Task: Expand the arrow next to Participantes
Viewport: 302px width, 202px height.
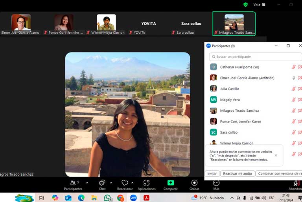Action: click(87, 183)
